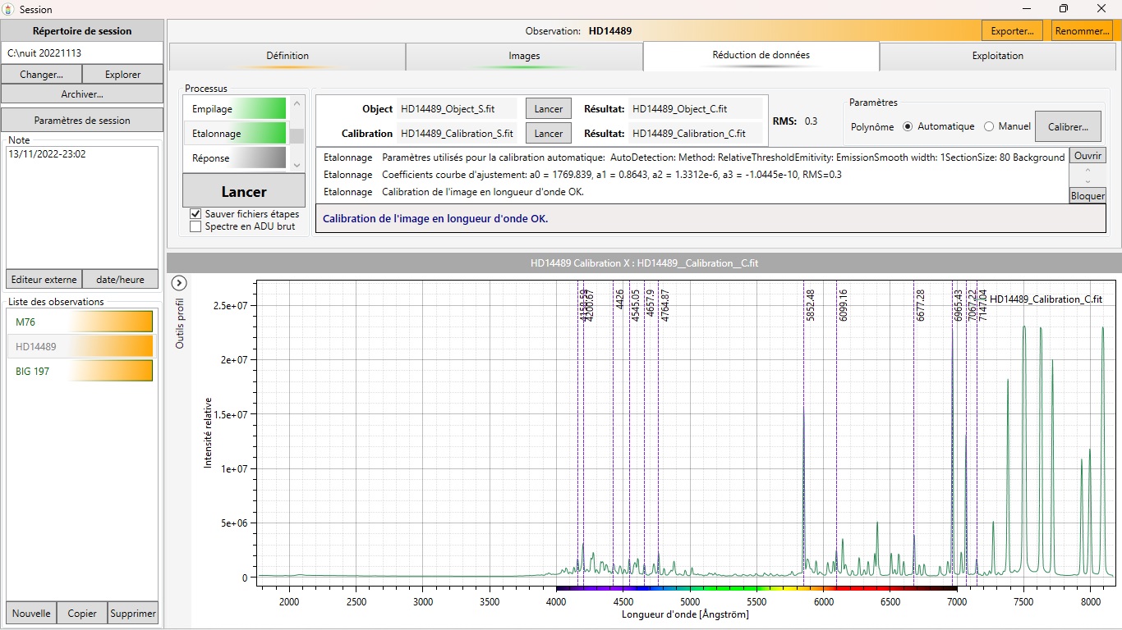This screenshot has height=630, width=1122.
Task: Click Supprimer to delete the observation
Action: point(133,613)
